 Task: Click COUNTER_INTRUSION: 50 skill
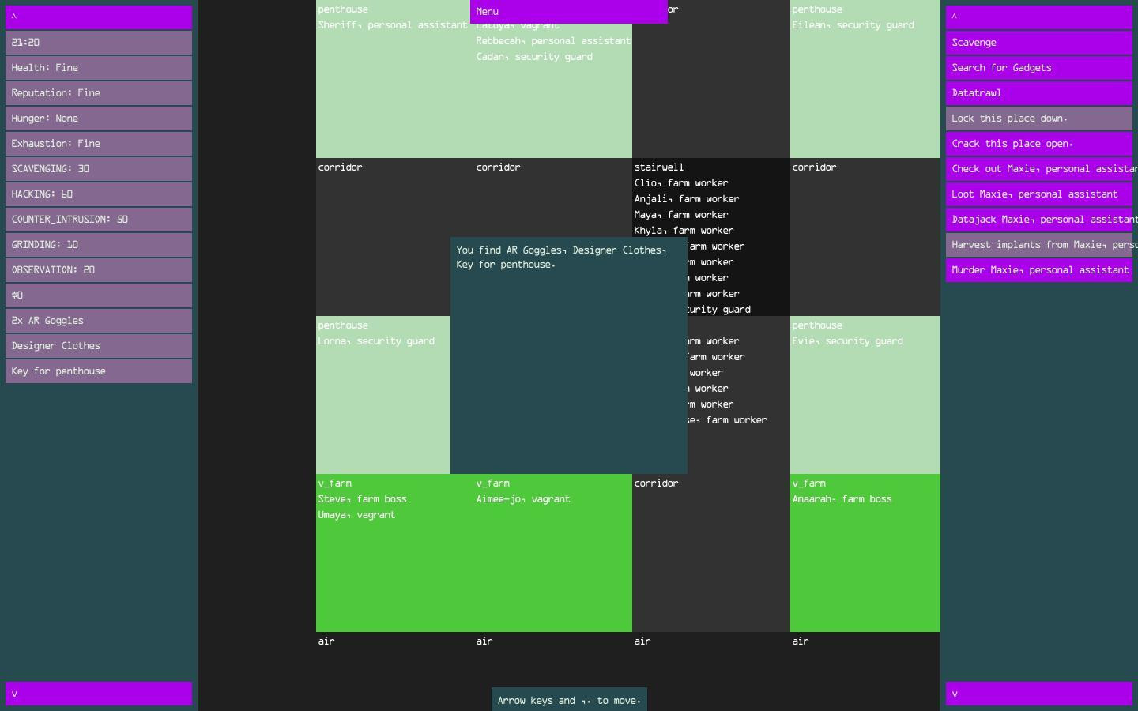pos(99,220)
